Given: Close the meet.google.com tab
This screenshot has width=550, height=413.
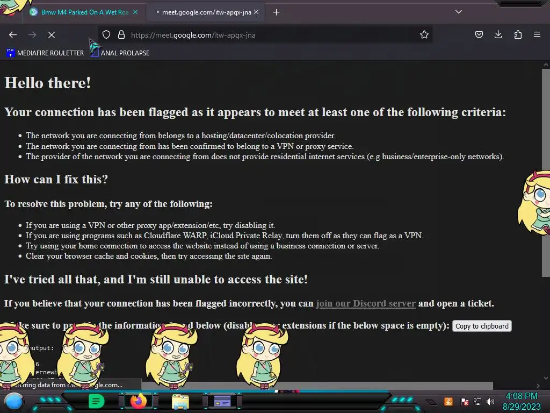Looking at the screenshot, I should point(256,12).
